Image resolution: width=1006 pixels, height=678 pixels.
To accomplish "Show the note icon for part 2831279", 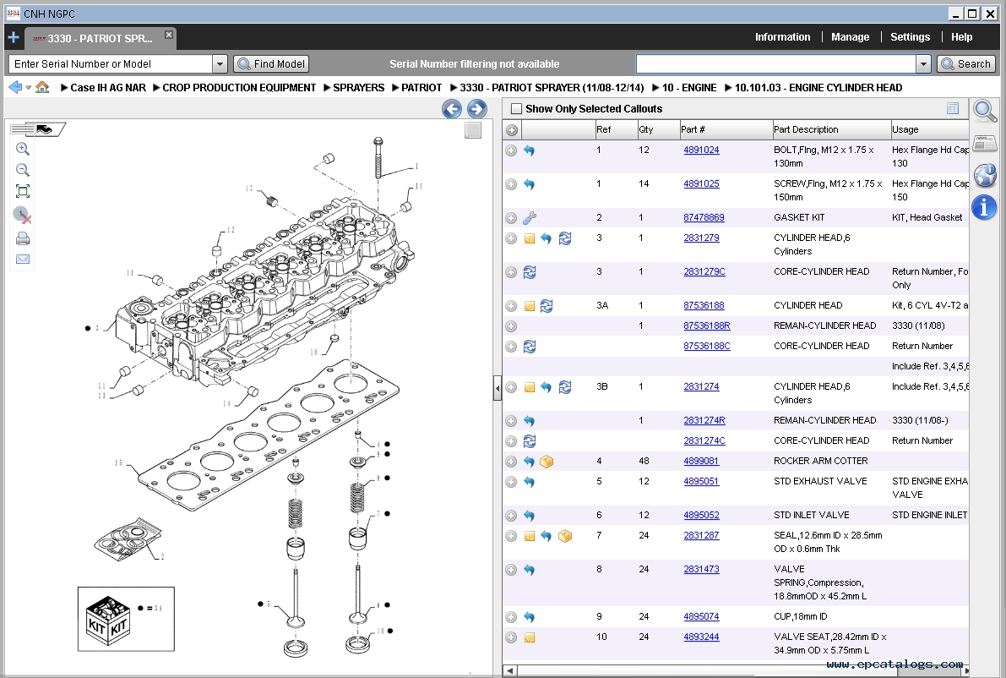I will click(530, 239).
